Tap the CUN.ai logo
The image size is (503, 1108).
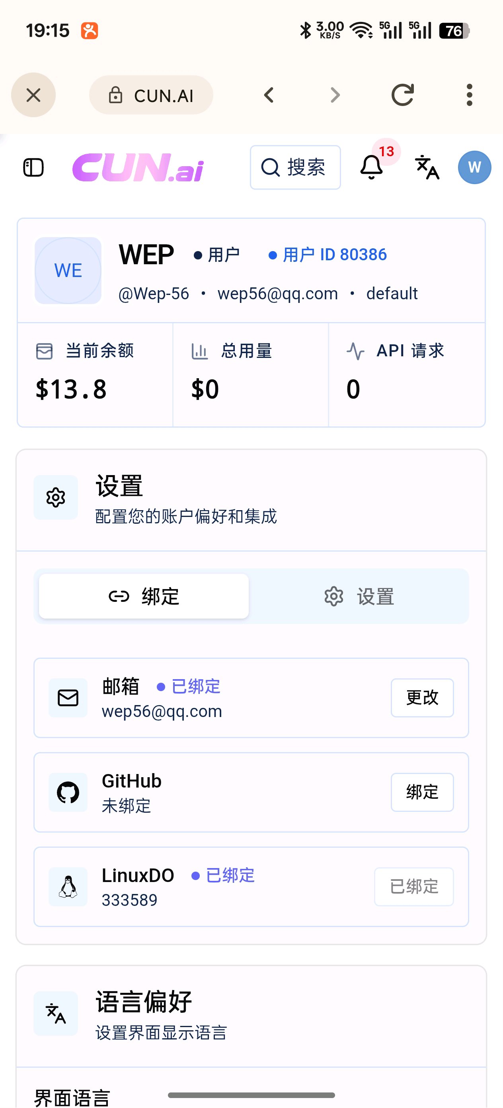(x=138, y=167)
